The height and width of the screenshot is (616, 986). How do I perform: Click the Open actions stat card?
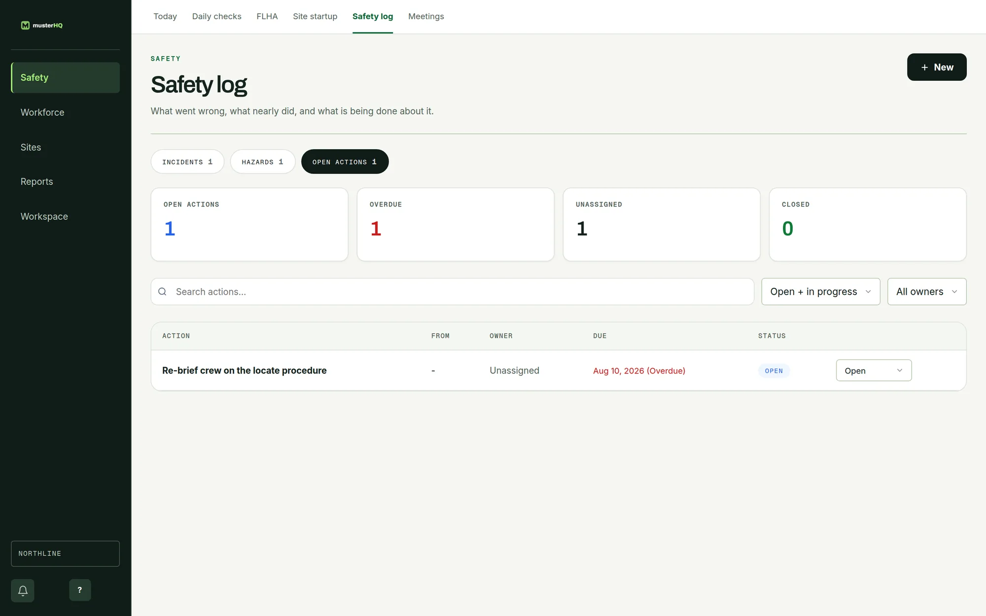[249, 224]
